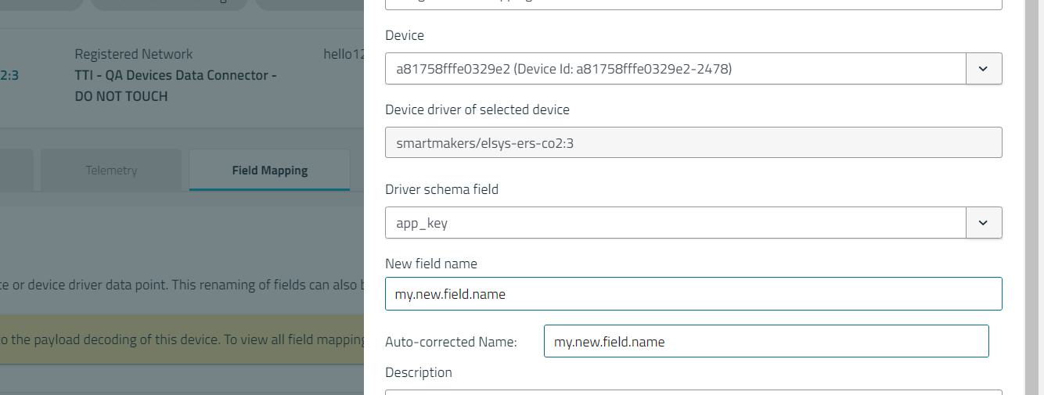Open the app_key schema field selector
This screenshot has height=395, width=1044.
(675, 223)
